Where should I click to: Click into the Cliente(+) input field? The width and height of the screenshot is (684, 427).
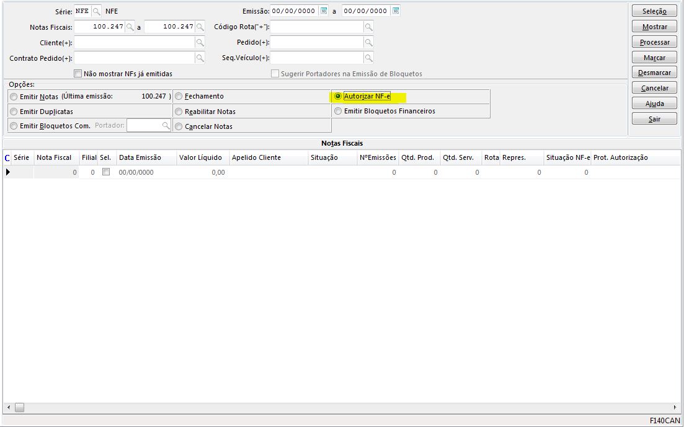134,43
